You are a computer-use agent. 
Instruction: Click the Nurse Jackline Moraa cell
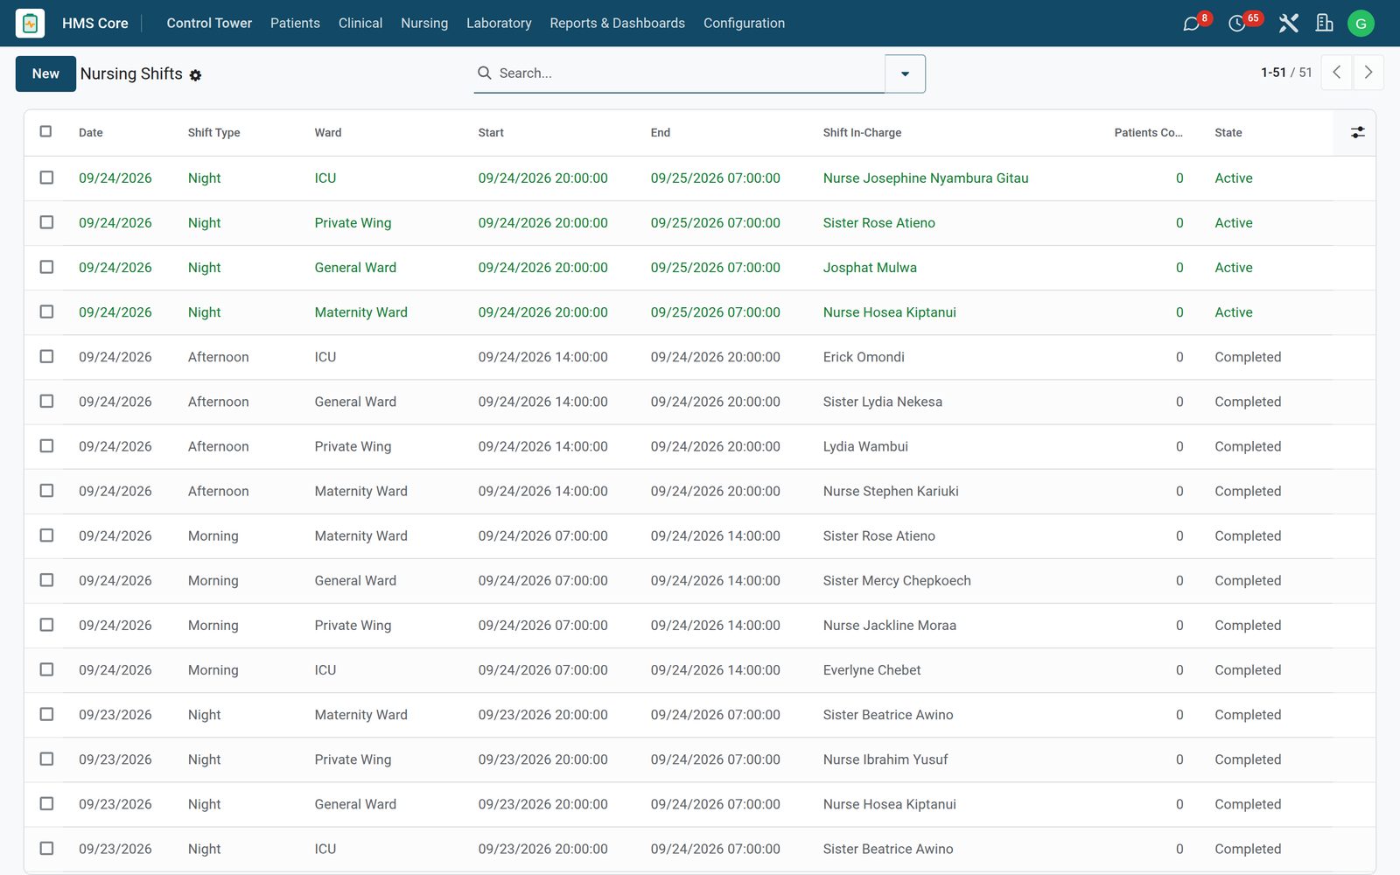[x=890, y=626]
